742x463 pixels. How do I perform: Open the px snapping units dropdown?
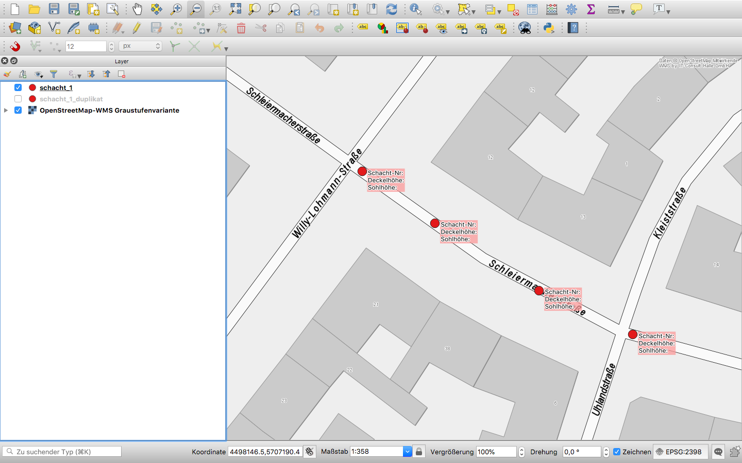[x=140, y=46]
